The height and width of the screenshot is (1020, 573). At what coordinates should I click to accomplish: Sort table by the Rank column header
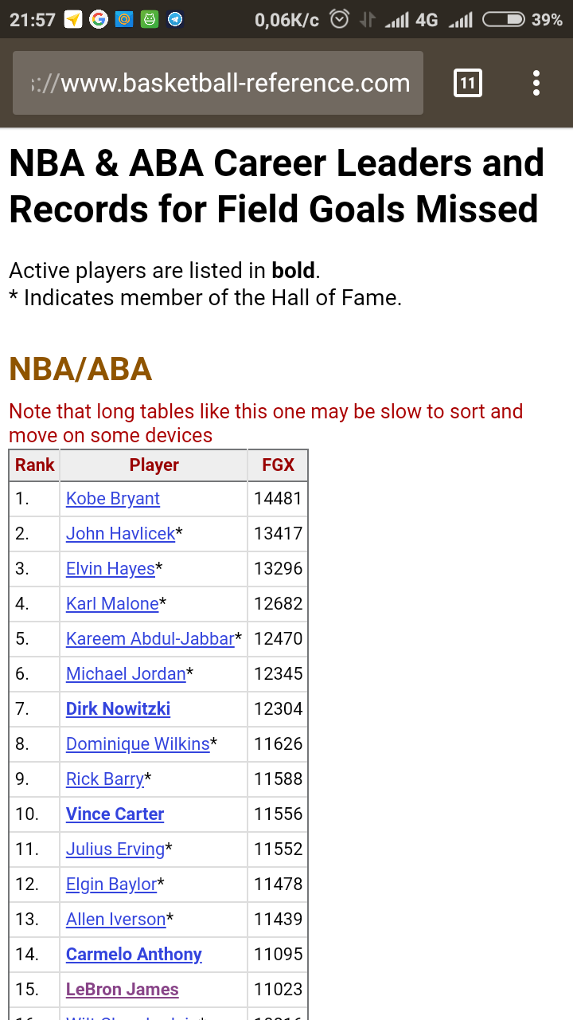tap(35, 465)
